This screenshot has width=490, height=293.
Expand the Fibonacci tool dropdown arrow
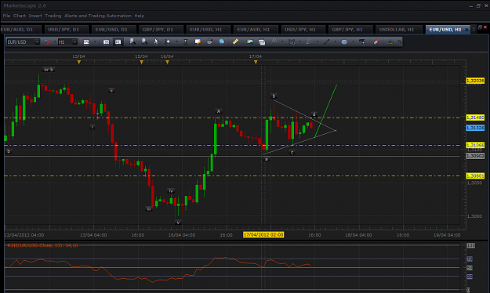point(300,42)
